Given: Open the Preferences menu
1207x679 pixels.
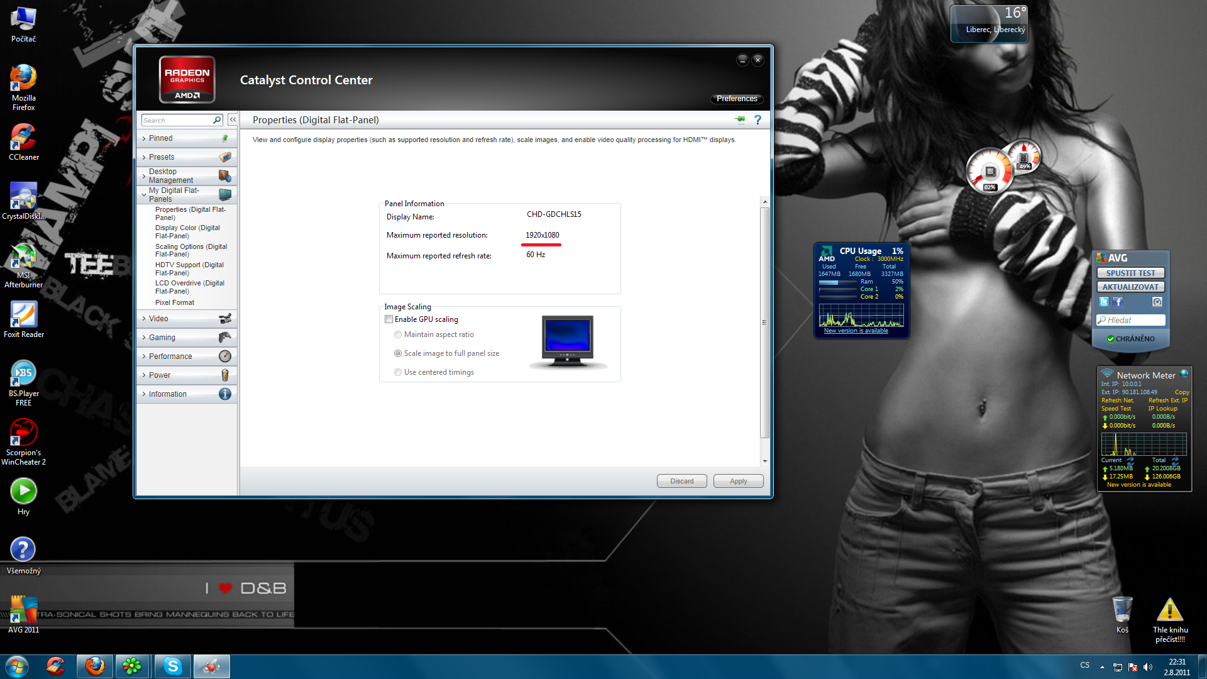Looking at the screenshot, I should (x=737, y=99).
